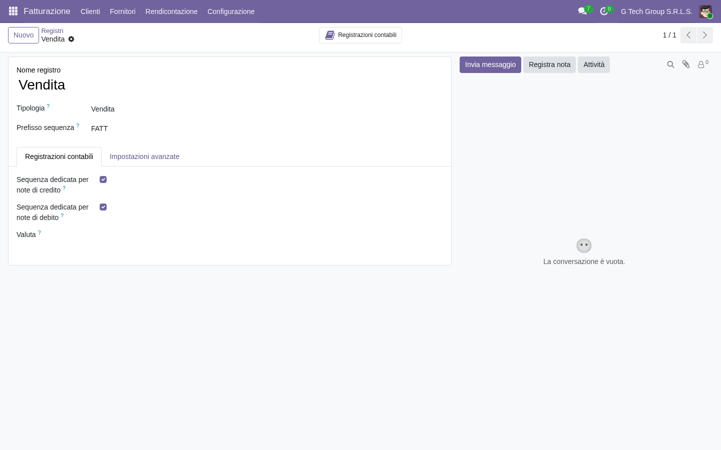Screen dimensions: 721x450
Task: Show followers with the person icon
Action: [x=703, y=64]
